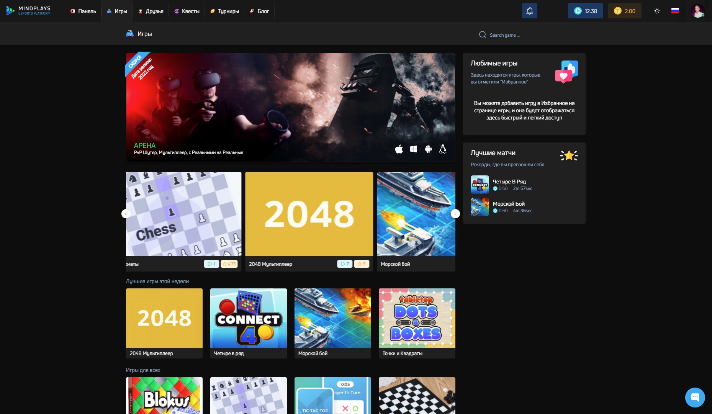This screenshot has height=414, width=712.
Task: Open the user profile avatar menu
Action: tap(697, 11)
